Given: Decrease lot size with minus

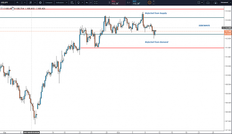Looking at the screenshot, I should tap(154, 4).
